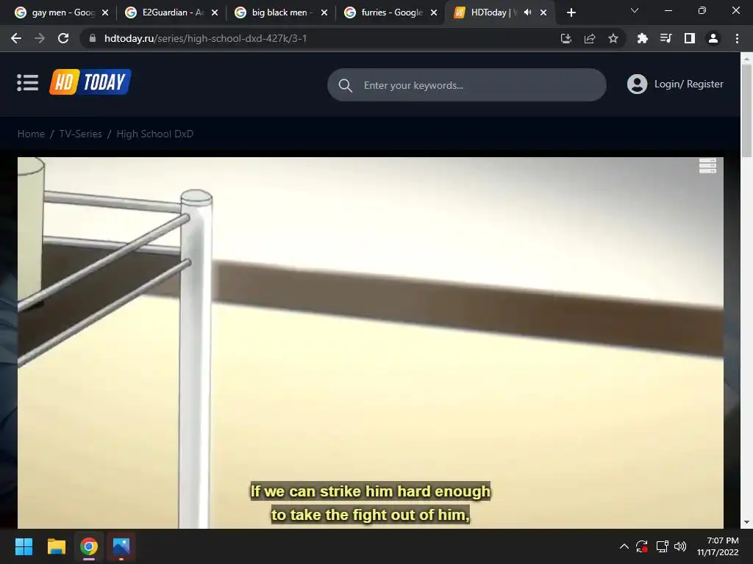Click the sync update tray icon
753x564 pixels.
pyautogui.click(x=642, y=546)
